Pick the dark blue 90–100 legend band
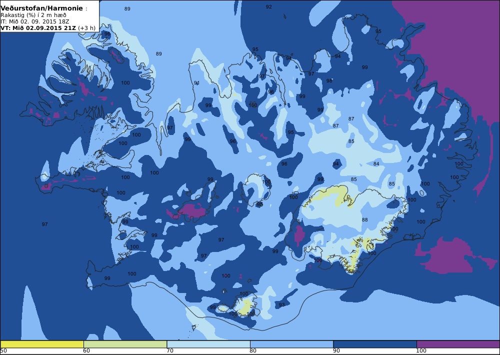500x355 pixels. click(375, 344)
